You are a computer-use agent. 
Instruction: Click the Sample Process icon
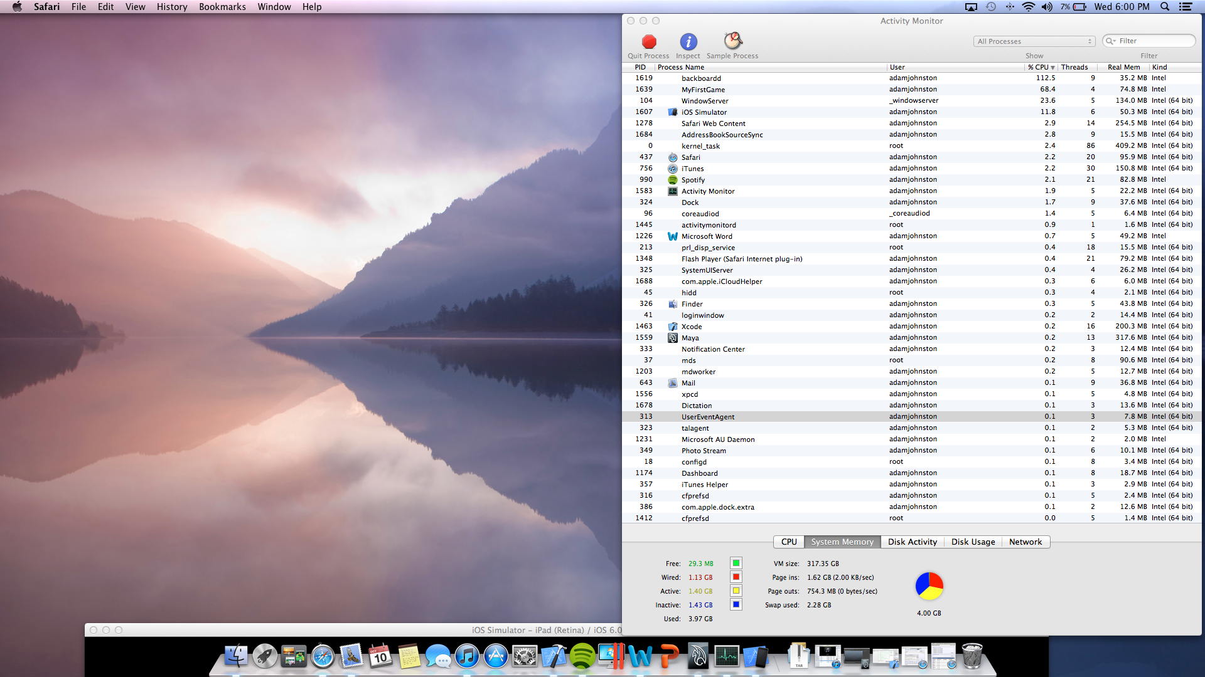pos(732,41)
